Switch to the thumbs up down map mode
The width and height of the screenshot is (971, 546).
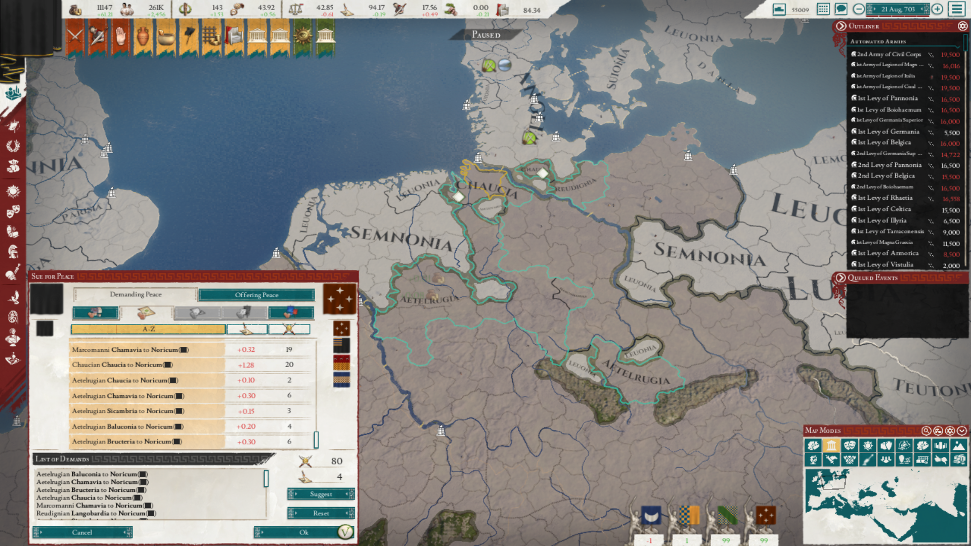click(x=941, y=460)
